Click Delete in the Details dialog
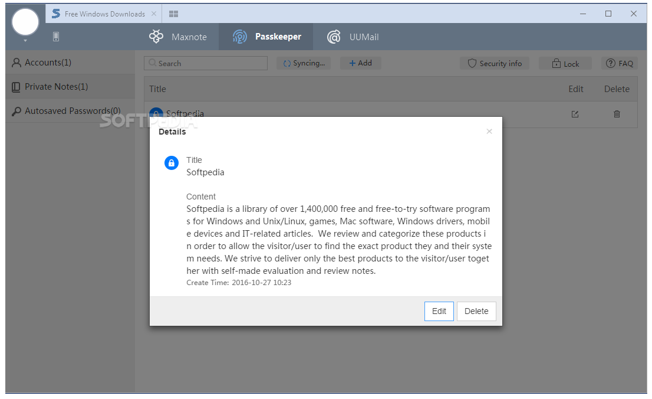Viewport: 652px width, 399px height. click(x=476, y=311)
